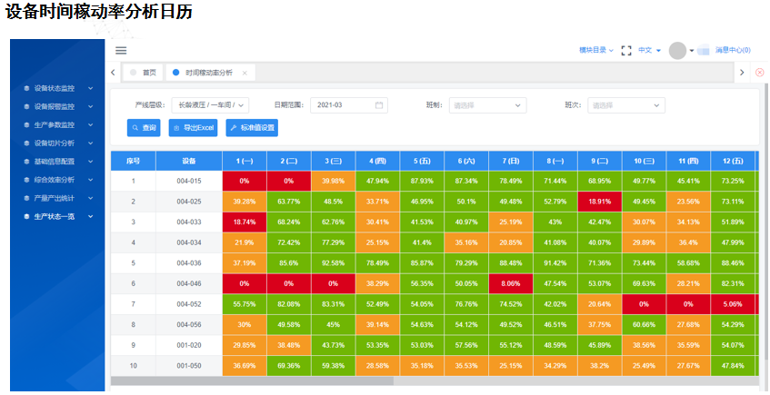Image resolution: width=770 pixels, height=395 pixels.
Task: Expand 设备状态监控 in the sidebar
Action: click(58, 88)
